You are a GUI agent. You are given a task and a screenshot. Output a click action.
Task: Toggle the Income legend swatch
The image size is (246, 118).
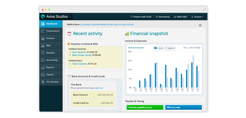[x=156, y=48]
